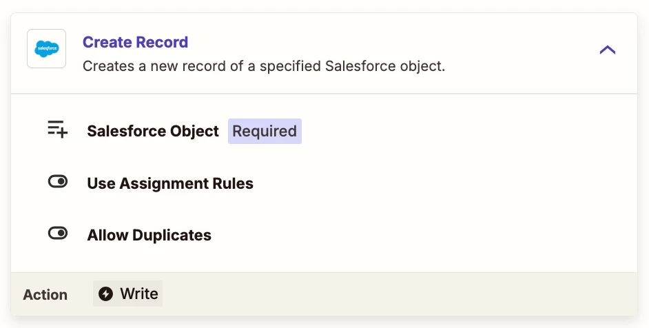
Task: Click the Required badge
Action: [x=265, y=132]
